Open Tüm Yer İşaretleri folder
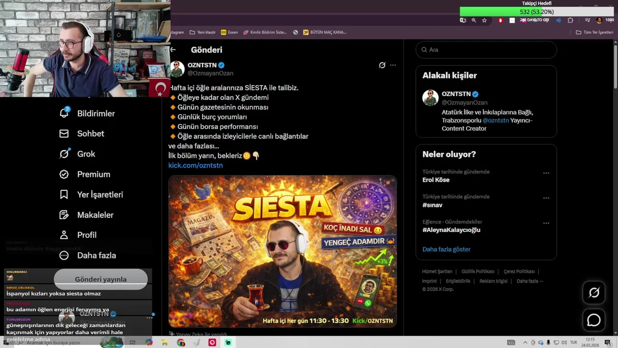 [x=594, y=32]
